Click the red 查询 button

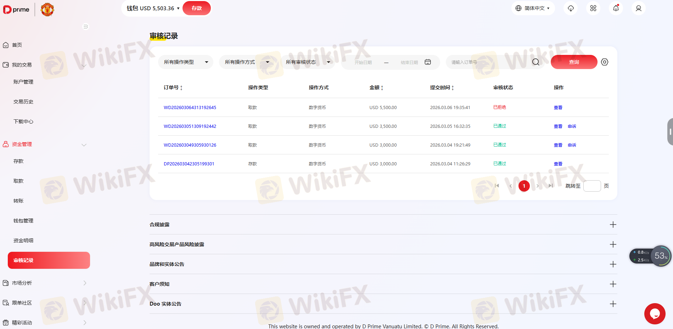click(574, 62)
